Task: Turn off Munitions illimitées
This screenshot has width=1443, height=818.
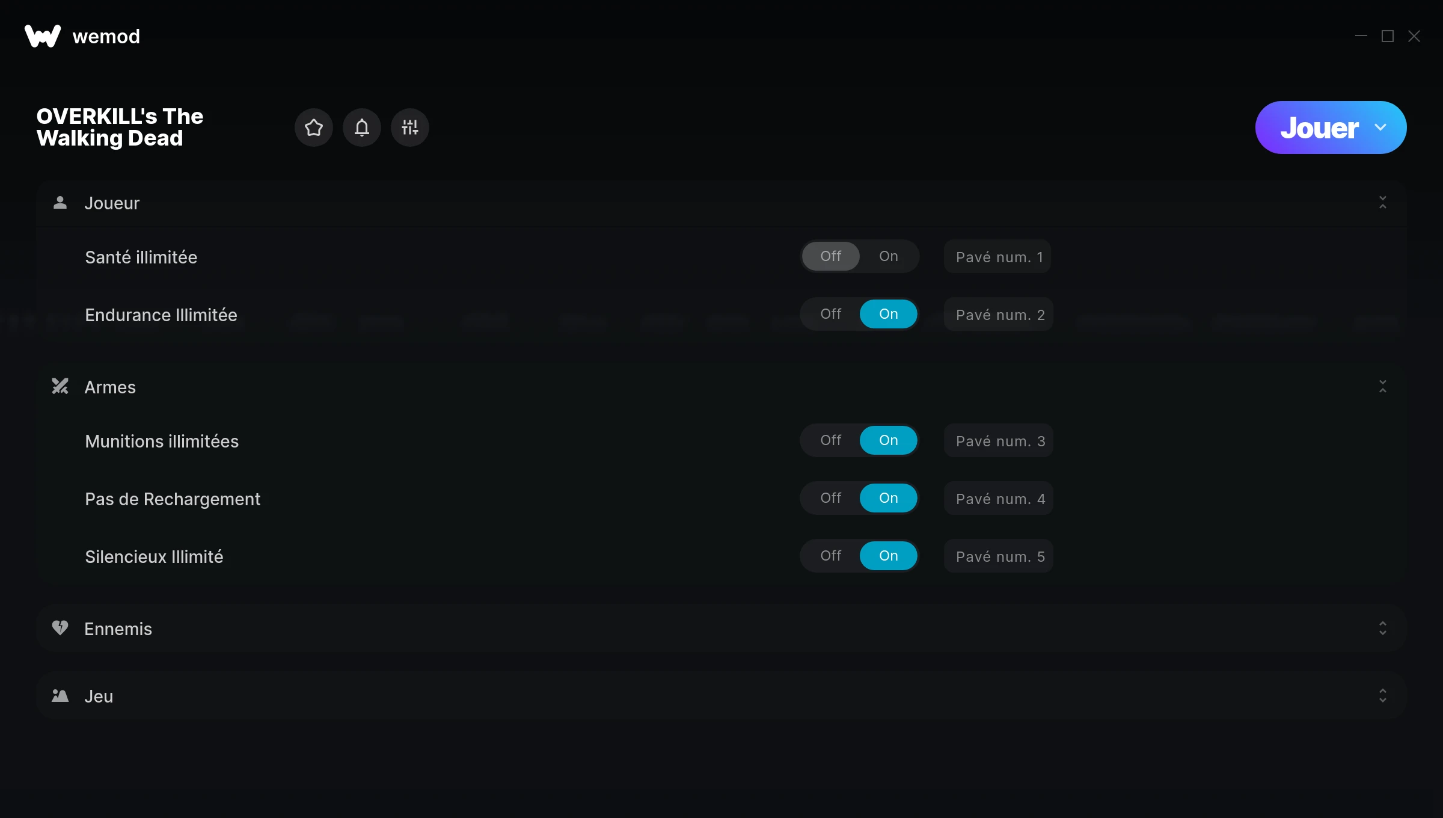Action: tap(831, 440)
